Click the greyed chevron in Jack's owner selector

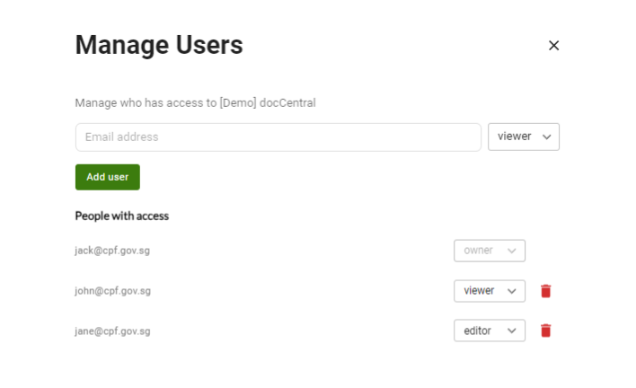(x=512, y=251)
